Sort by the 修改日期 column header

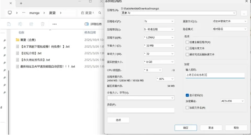90,33
